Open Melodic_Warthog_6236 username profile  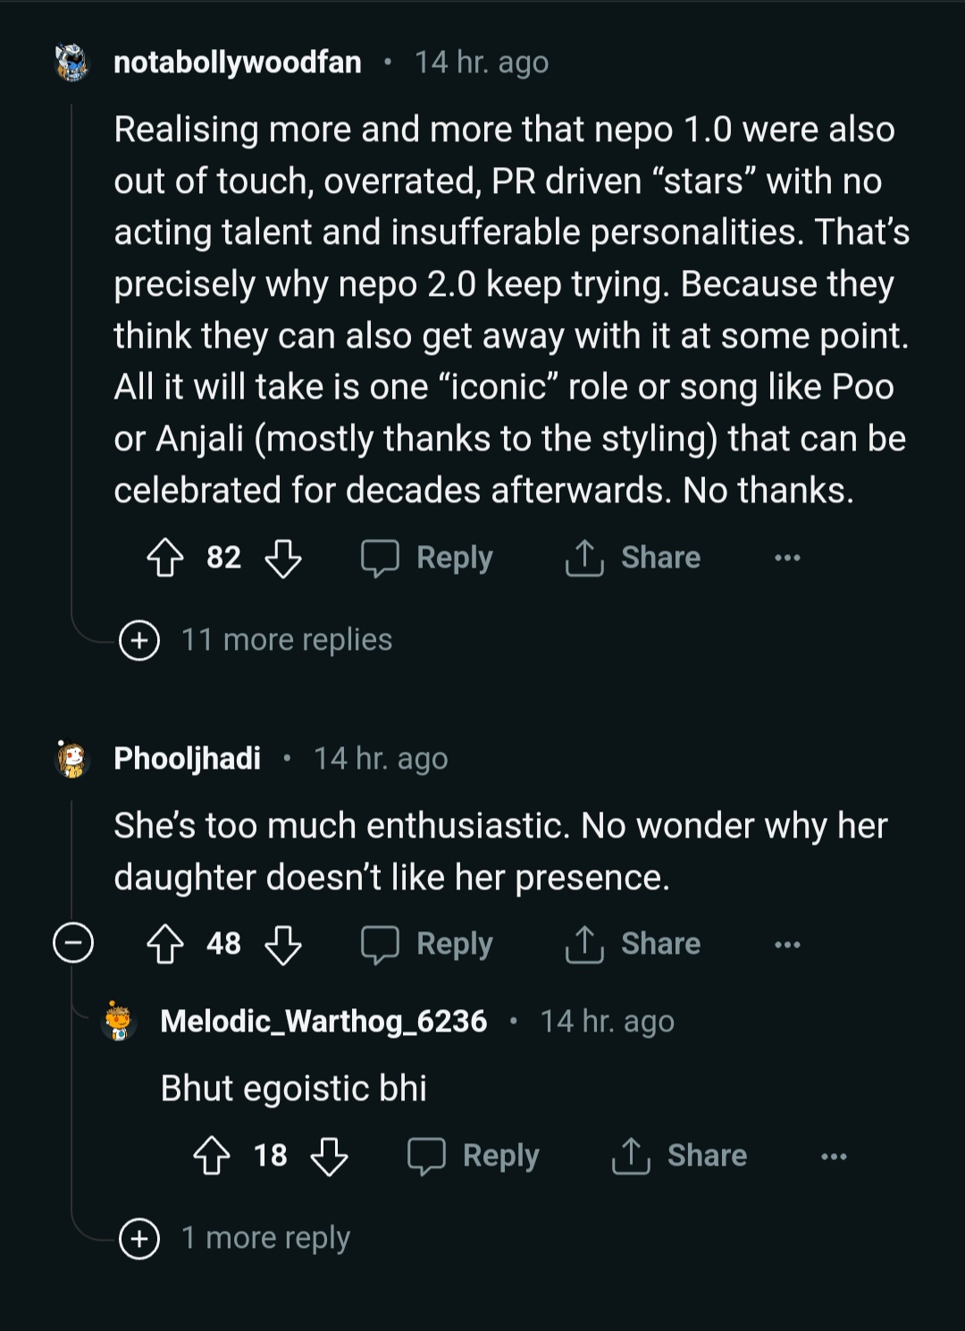point(323,1021)
